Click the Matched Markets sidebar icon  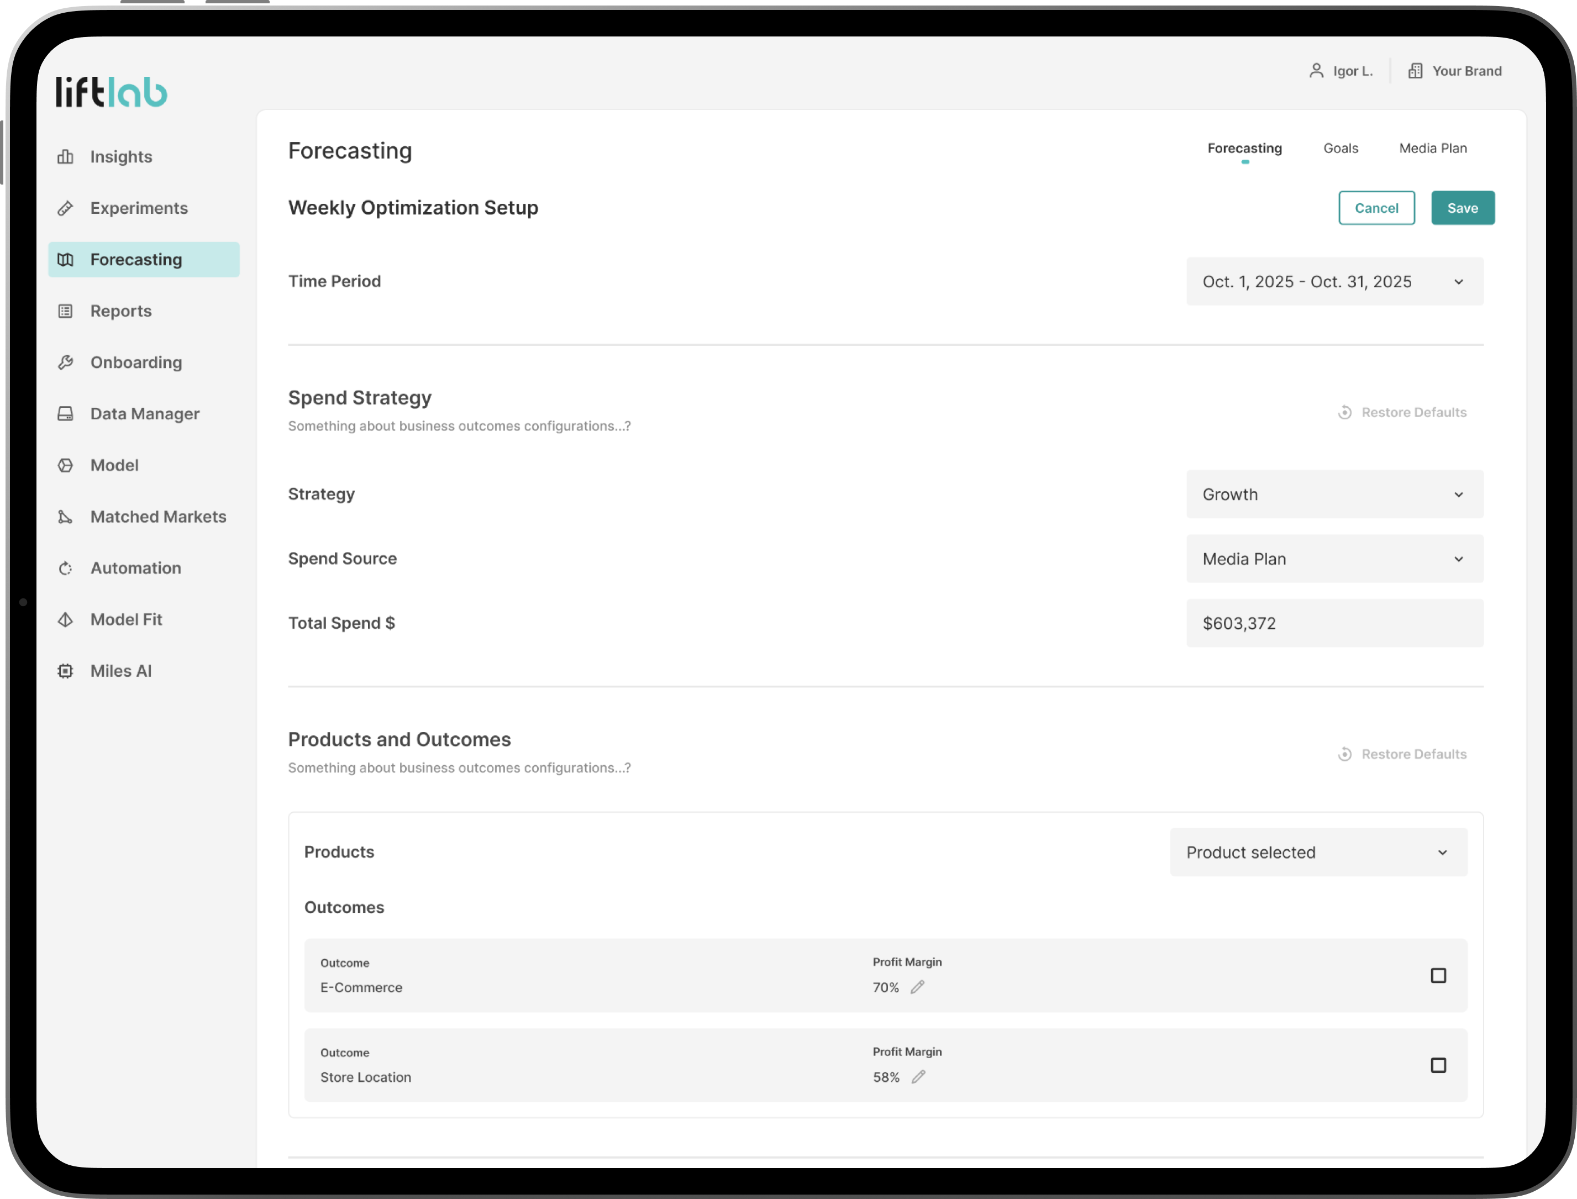pos(66,517)
